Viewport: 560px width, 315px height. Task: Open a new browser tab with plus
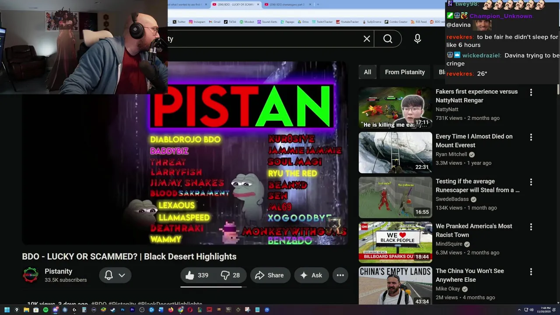(x=318, y=4)
